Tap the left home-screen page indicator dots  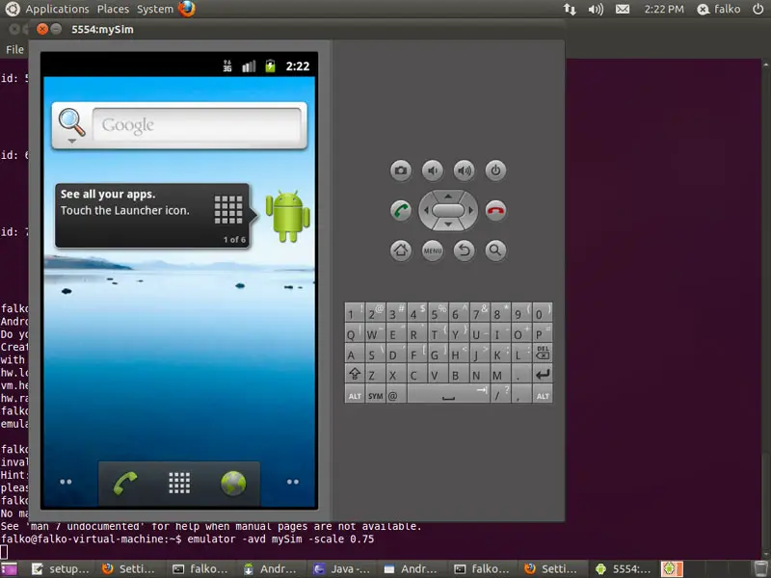[x=66, y=482]
